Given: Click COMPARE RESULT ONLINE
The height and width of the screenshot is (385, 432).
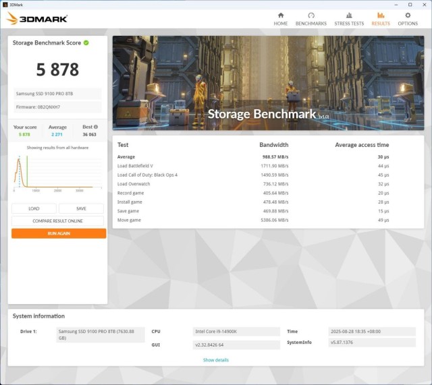Looking at the screenshot, I should point(58,221).
